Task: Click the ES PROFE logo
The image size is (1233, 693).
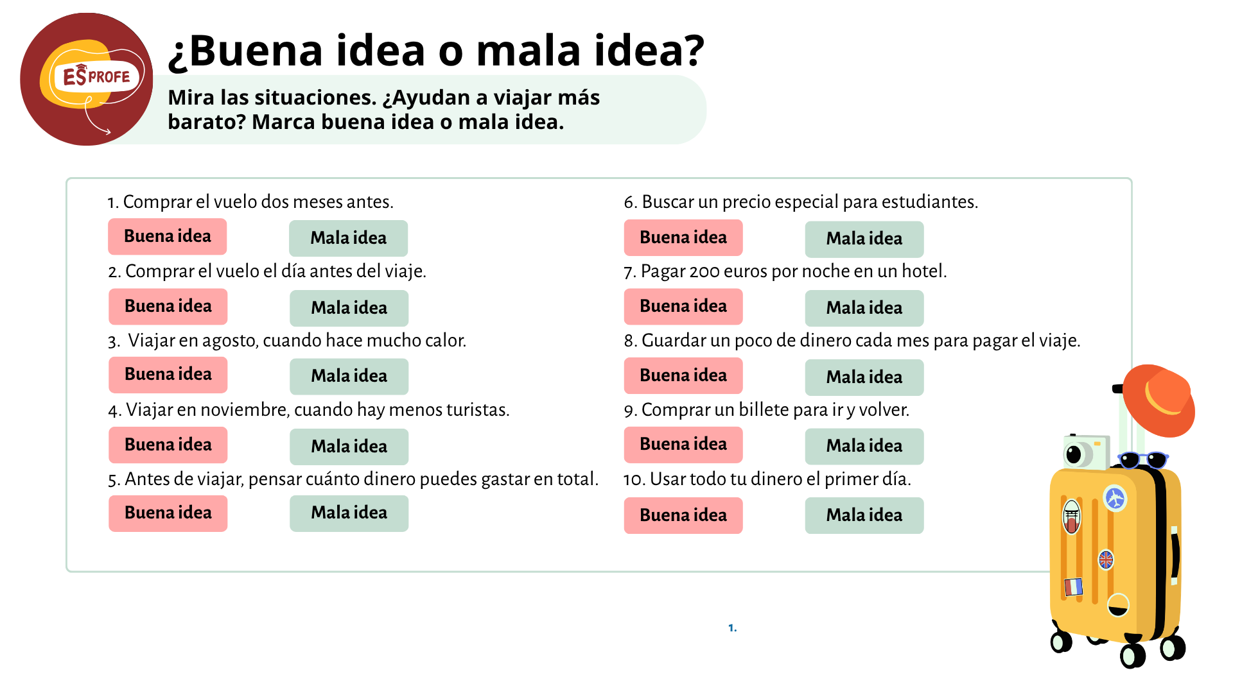Action: pyautogui.click(x=87, y=79)
